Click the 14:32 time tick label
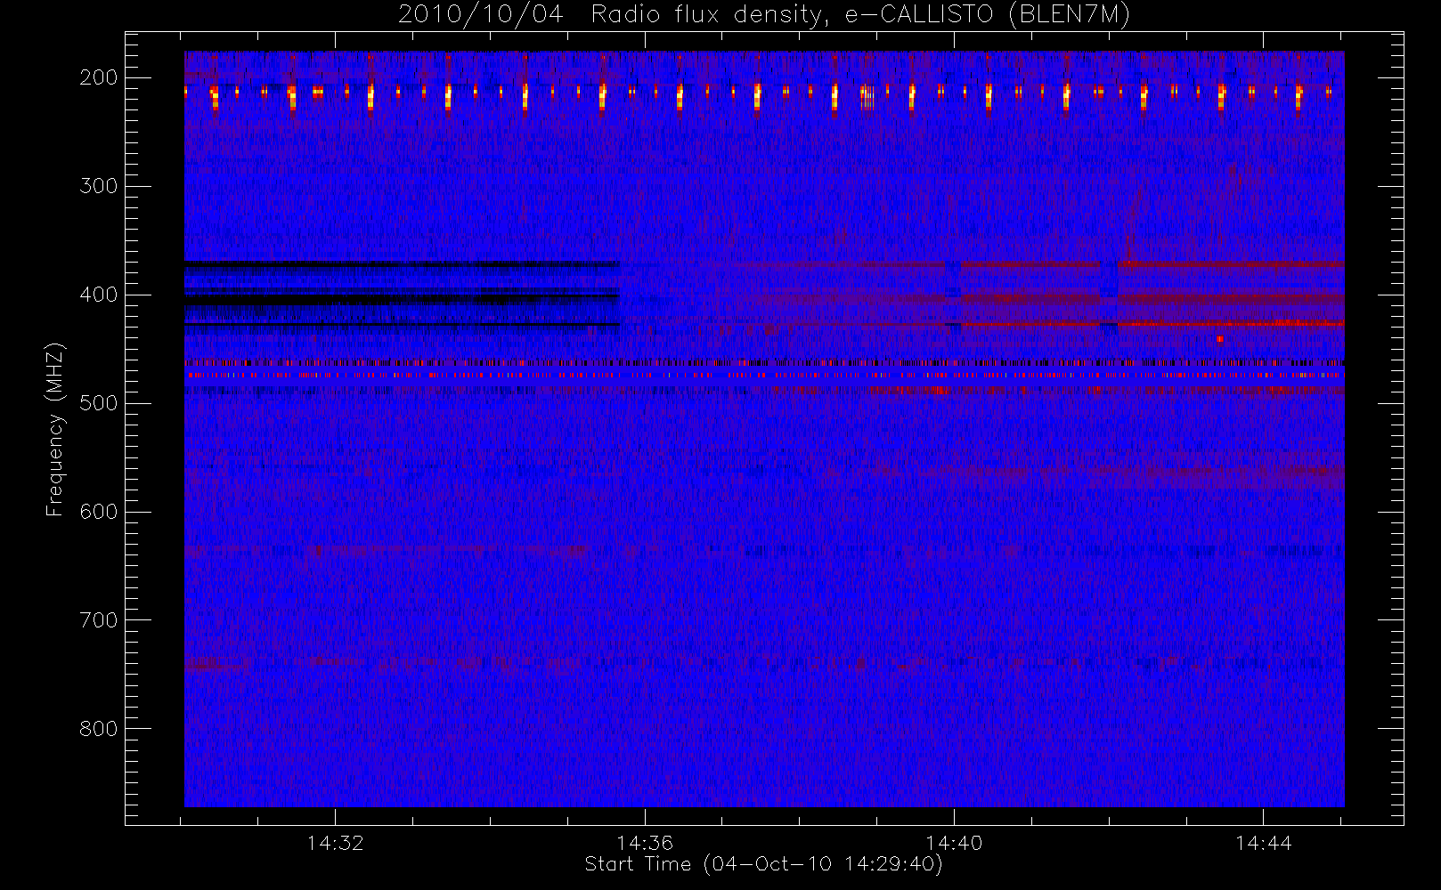The image size is (1441, 890). coord(336,843)
